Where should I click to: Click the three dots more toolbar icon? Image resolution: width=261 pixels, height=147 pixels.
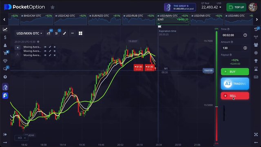pyautogui.click(x=73, y=33)
